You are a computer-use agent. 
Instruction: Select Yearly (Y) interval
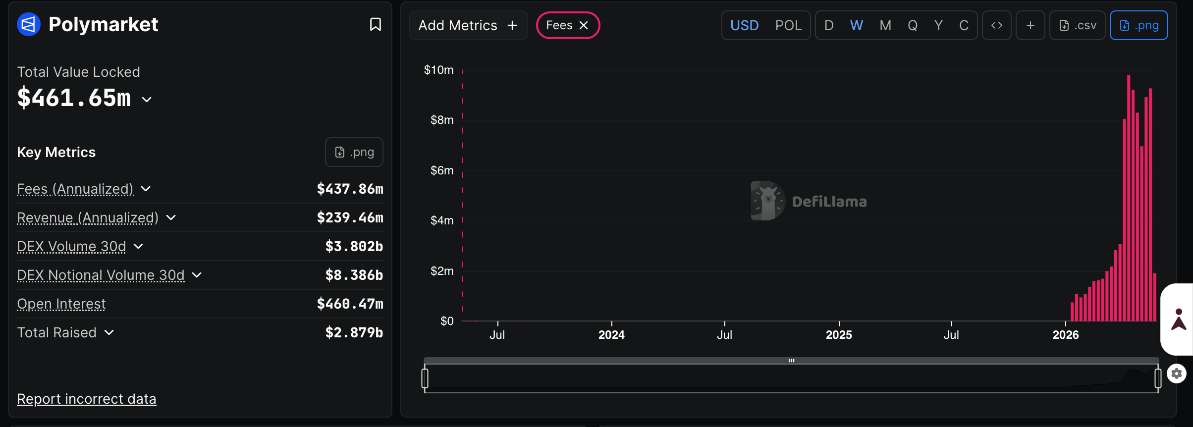coord(938,25)
